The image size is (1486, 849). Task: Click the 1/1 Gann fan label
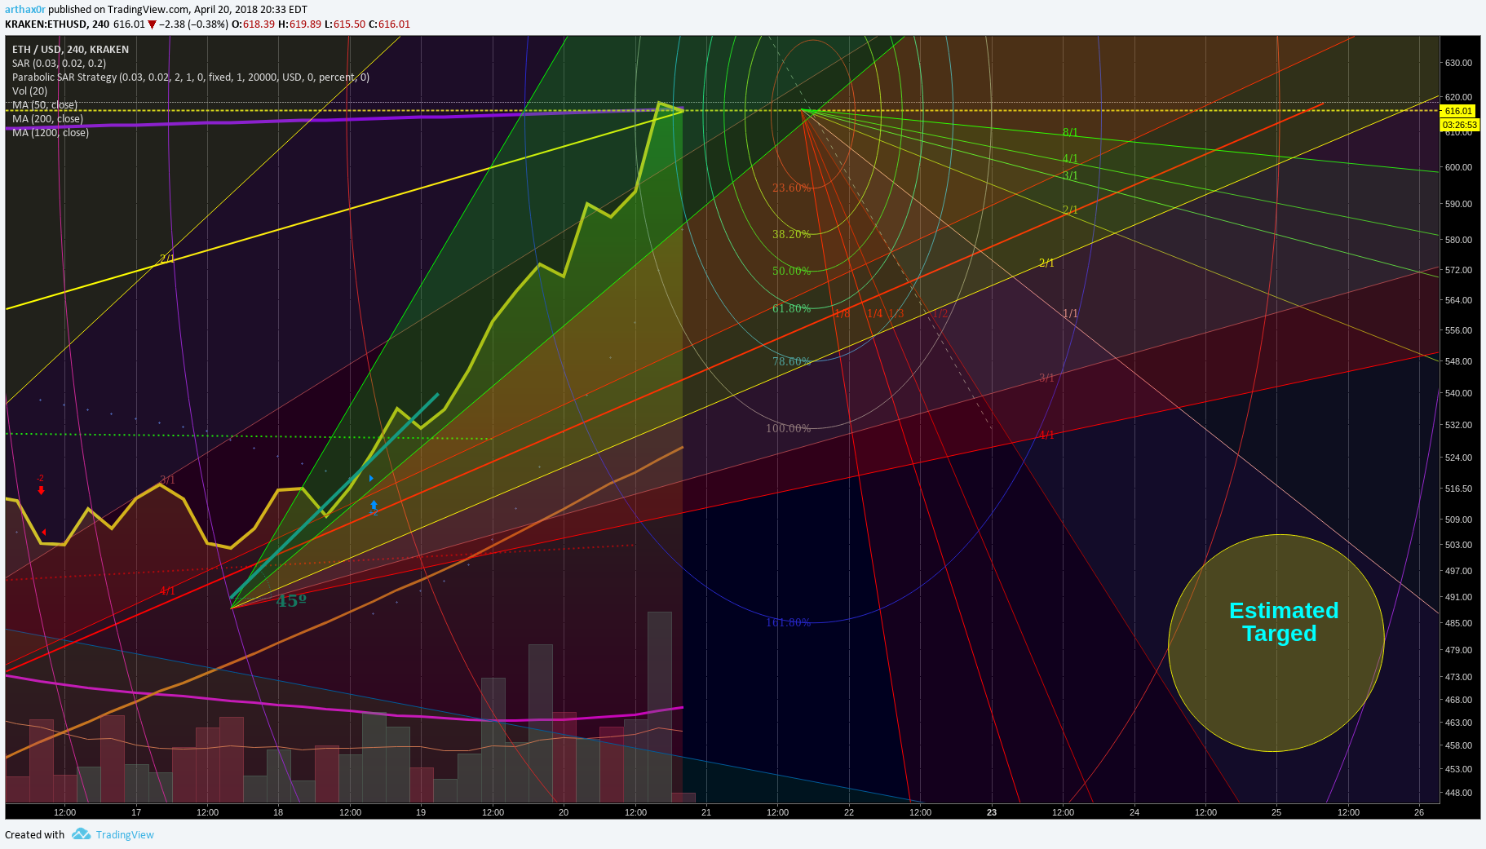(1070, 313)
